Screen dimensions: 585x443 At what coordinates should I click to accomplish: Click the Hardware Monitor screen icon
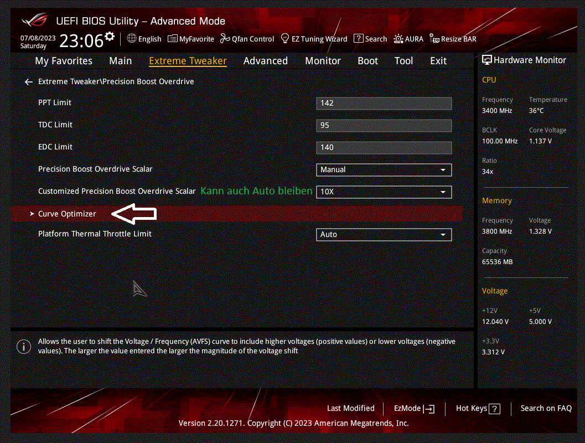pos(487,60)
